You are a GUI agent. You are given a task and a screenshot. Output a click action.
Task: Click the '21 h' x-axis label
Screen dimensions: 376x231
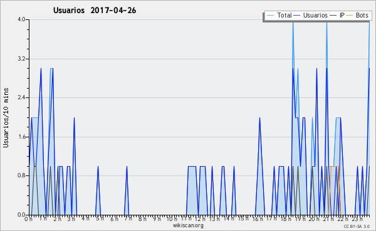[328, 219]
